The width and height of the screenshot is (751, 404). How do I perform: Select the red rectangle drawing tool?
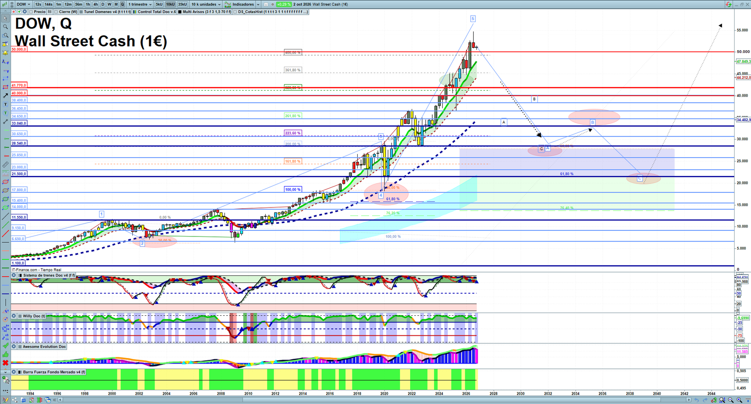click(5, 87)
